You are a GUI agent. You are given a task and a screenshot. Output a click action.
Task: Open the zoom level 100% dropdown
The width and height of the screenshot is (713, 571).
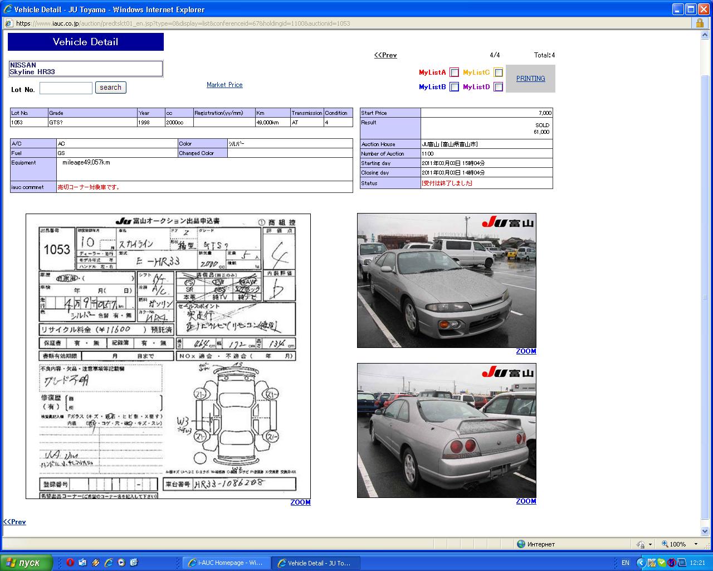click(x=696, y=544)
